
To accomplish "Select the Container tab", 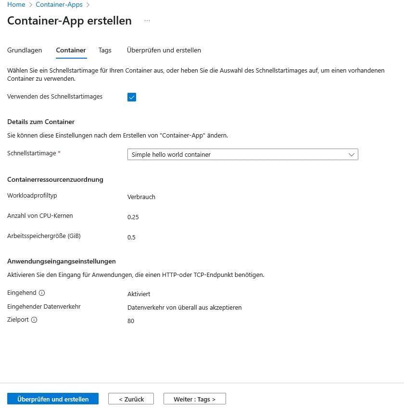I will [x=71, y=50].
